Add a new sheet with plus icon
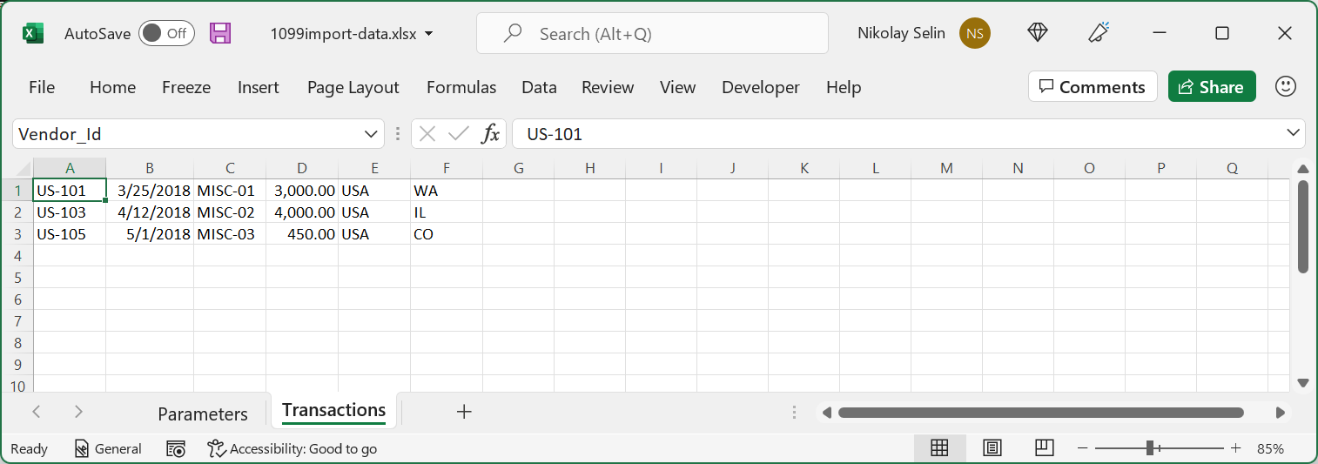Viewport: 1318px width, 464px height. (x=464, y=412)
